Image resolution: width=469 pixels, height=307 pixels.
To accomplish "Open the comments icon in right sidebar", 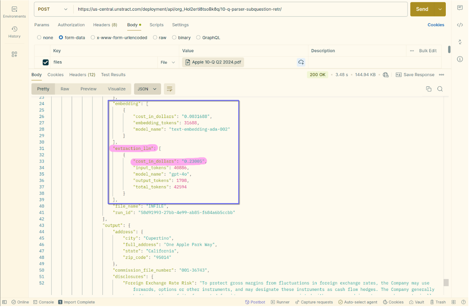I will coord(460,8).
